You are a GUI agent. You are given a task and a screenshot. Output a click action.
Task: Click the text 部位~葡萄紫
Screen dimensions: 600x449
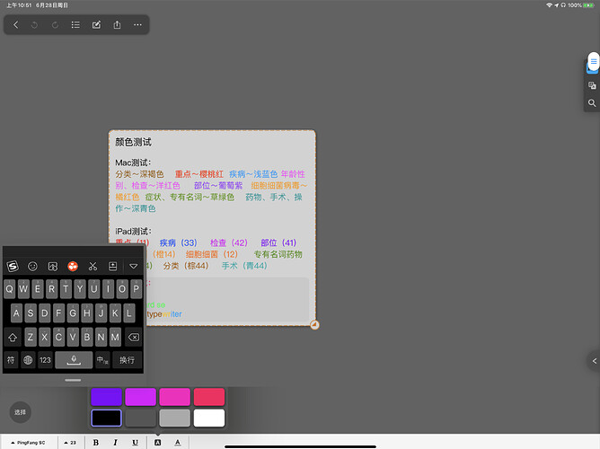(x=218, y=186)
